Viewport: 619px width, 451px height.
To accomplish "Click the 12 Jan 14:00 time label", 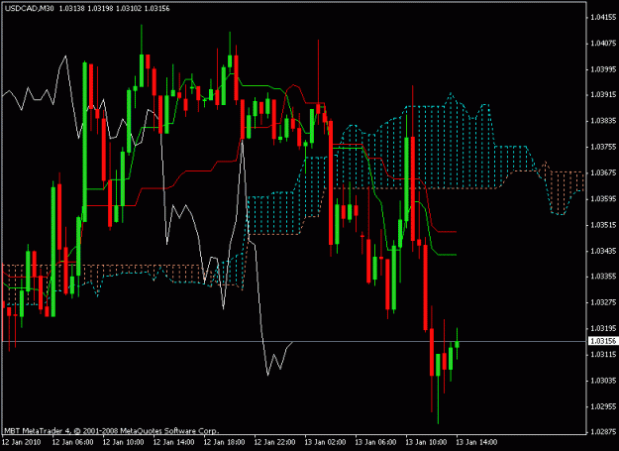I will point(173,442).
